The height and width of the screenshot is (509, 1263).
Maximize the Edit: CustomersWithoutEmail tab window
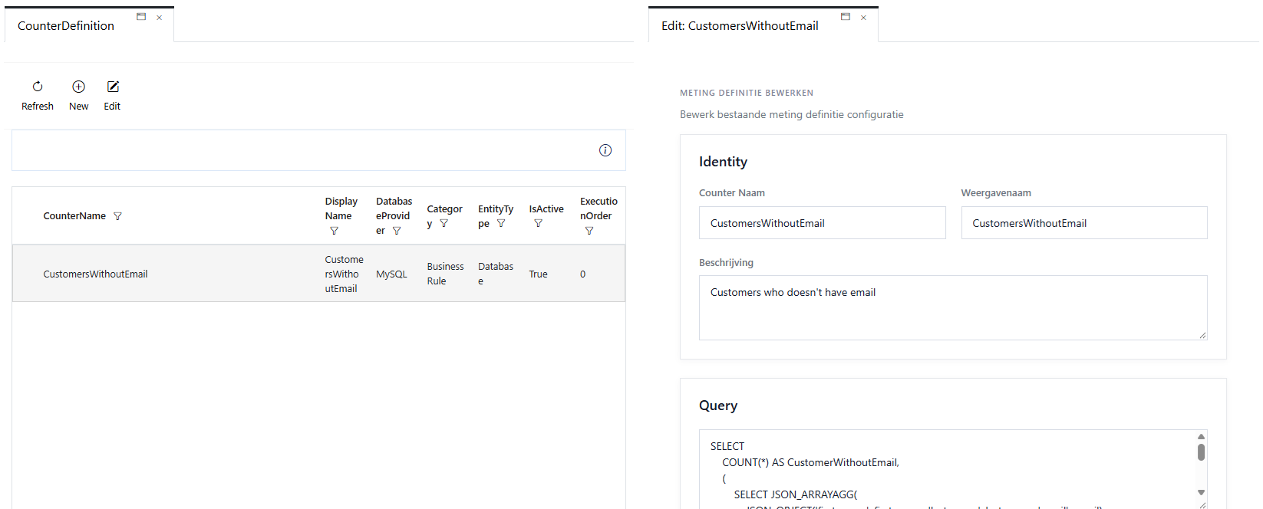pos(846,17)
